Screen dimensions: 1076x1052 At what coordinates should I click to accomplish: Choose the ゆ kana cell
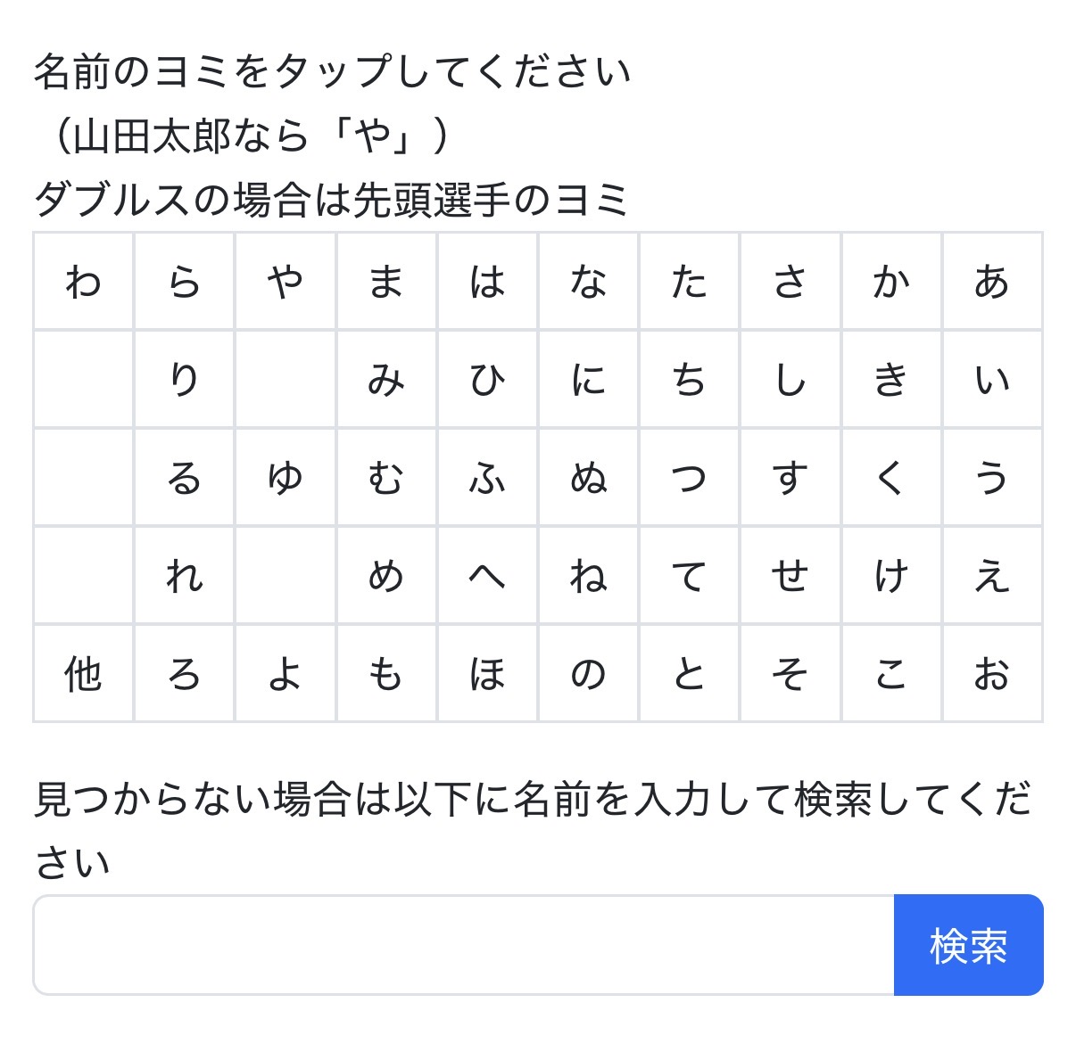pos(286,478)
